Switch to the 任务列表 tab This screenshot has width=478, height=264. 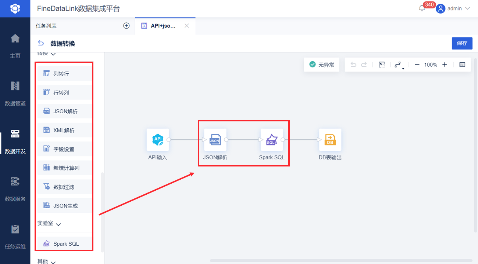pyautogui.click(x=46, y=26)
